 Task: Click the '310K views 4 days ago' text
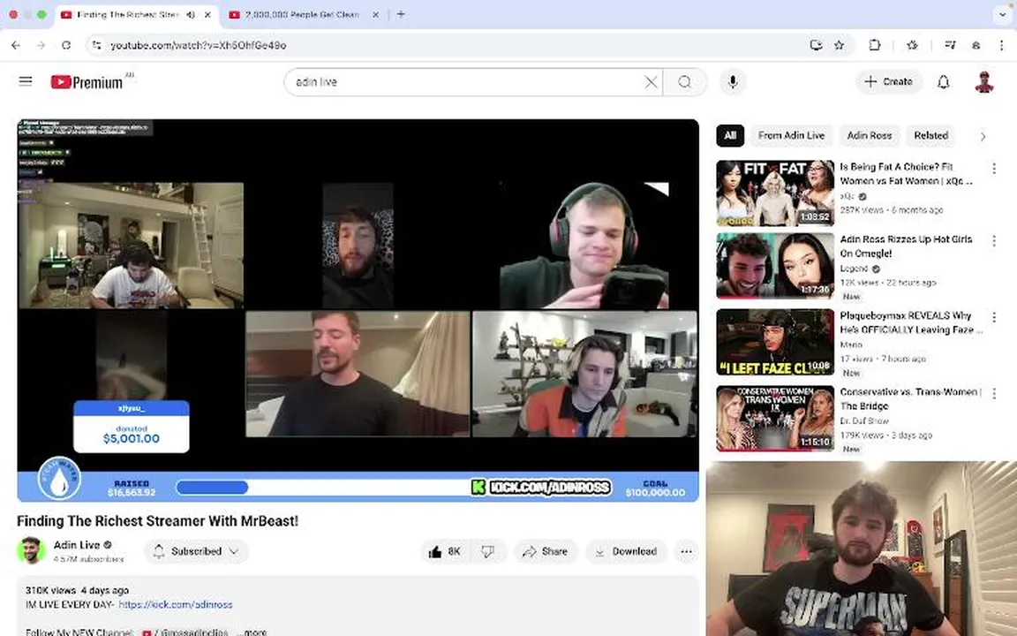pos(77,591)
